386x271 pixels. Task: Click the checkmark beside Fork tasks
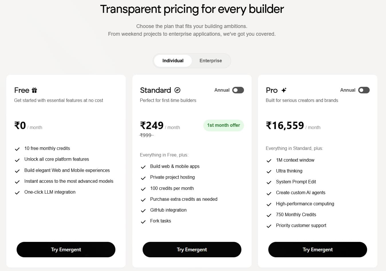(x=143, y=221)
